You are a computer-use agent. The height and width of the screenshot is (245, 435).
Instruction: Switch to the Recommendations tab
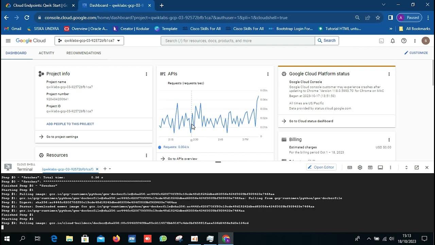click(84, 53)
